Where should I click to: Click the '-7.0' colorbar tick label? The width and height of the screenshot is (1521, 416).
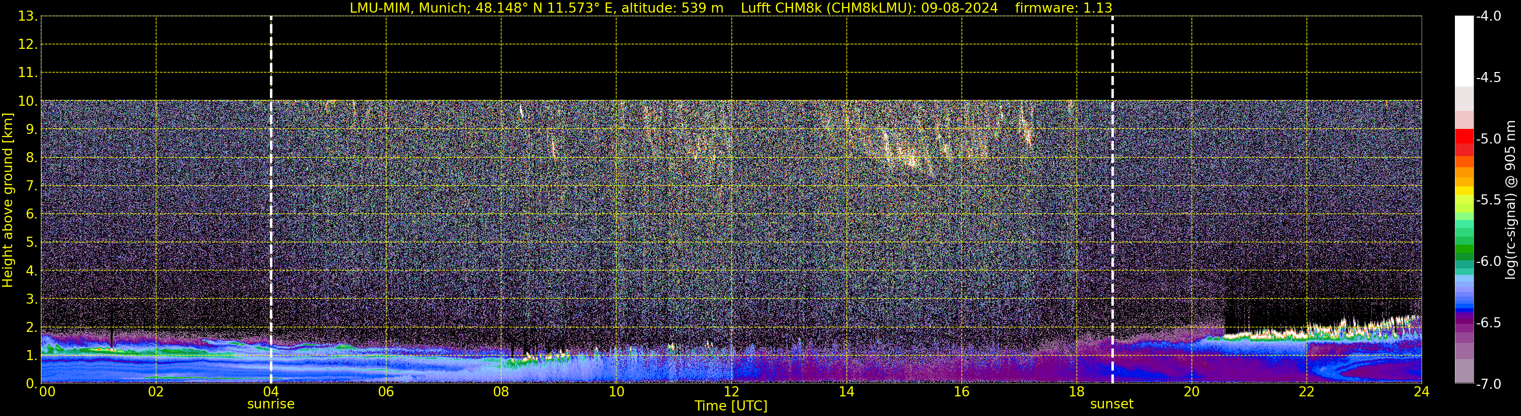(x=1488, y=384)
